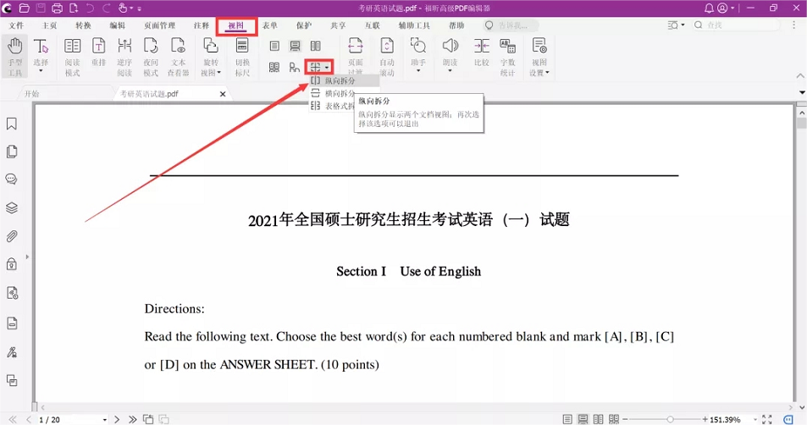Switch to continuous page view in ribbon

[295, 47]
